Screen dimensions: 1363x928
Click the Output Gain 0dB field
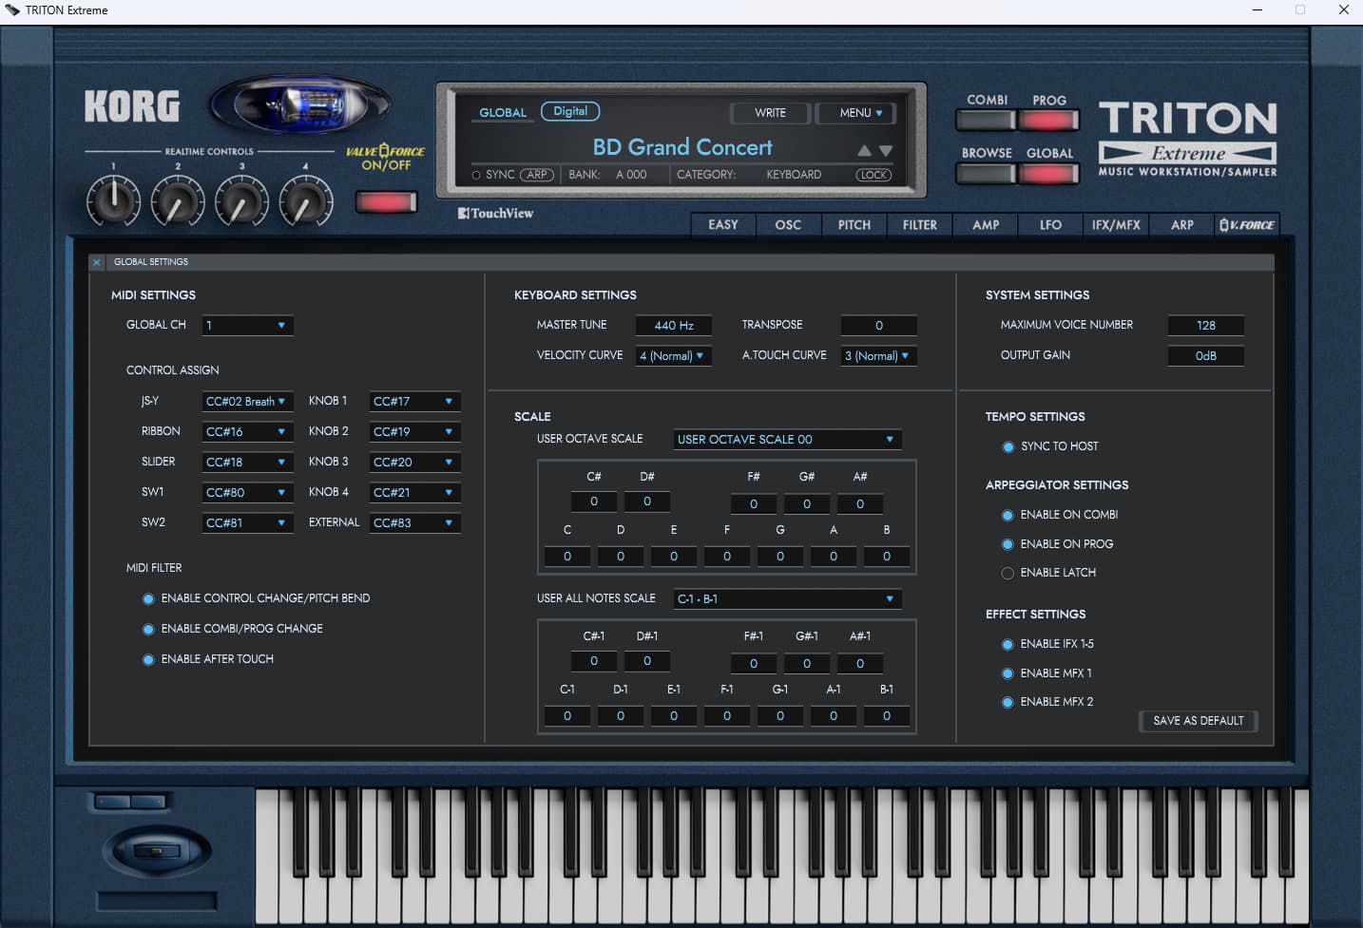pyautogui.click(x=1205, y=356)
